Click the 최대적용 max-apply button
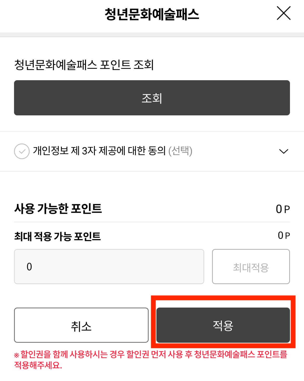This screenshot has width=304, height=381. coord(251,266)
